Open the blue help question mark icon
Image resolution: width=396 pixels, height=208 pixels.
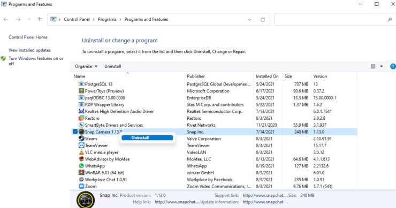(393, 66)
